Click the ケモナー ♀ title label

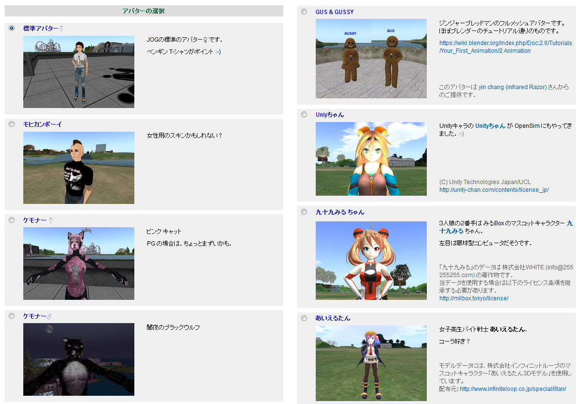coord(38,220)
